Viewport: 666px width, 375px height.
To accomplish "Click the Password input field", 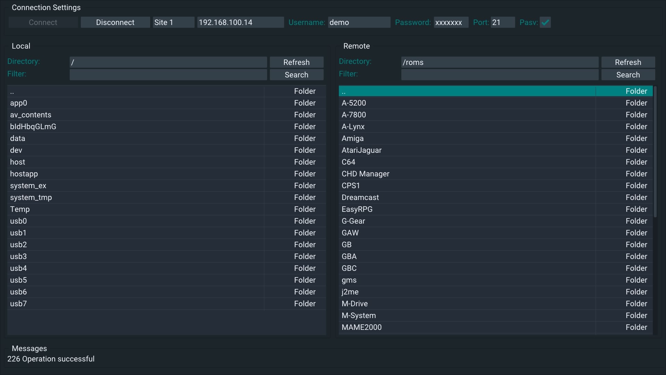I will 451,23.
